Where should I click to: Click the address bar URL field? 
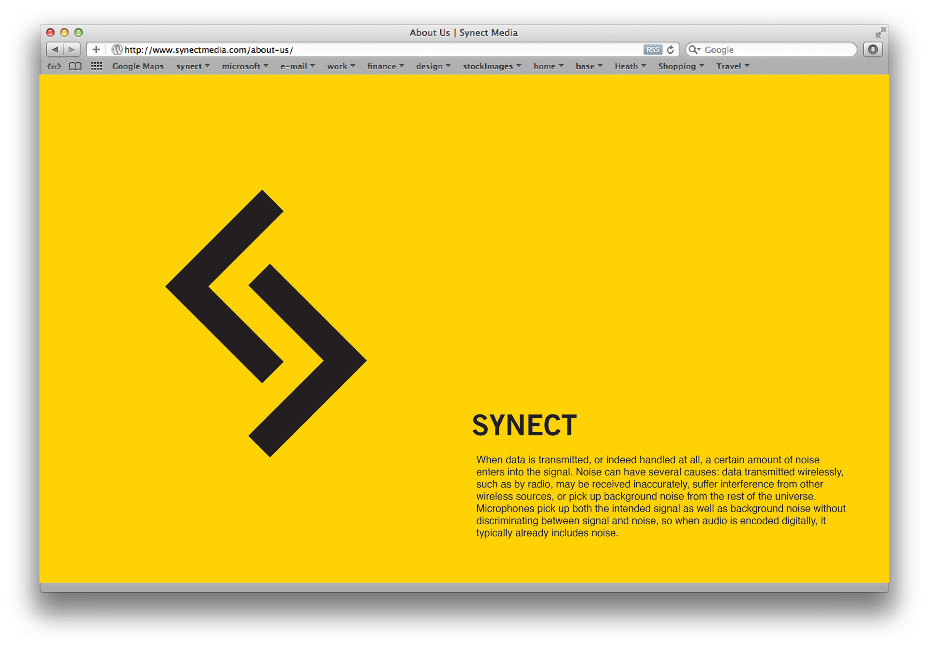[x=382, y=49]
